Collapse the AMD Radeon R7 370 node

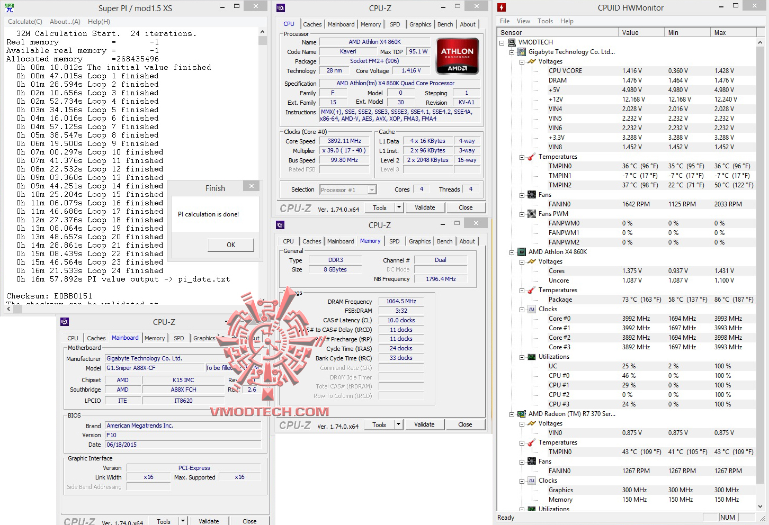coord(512,414)
